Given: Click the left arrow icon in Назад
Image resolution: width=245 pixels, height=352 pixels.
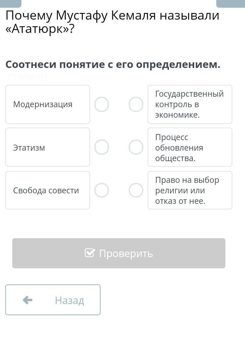Looking at the screenshot, I should pyautogui.click(x=28, y=300).
